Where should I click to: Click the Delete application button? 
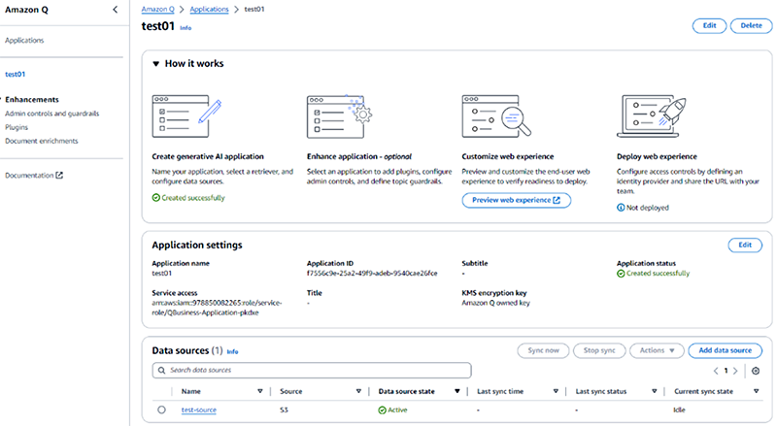coord(751,26)
